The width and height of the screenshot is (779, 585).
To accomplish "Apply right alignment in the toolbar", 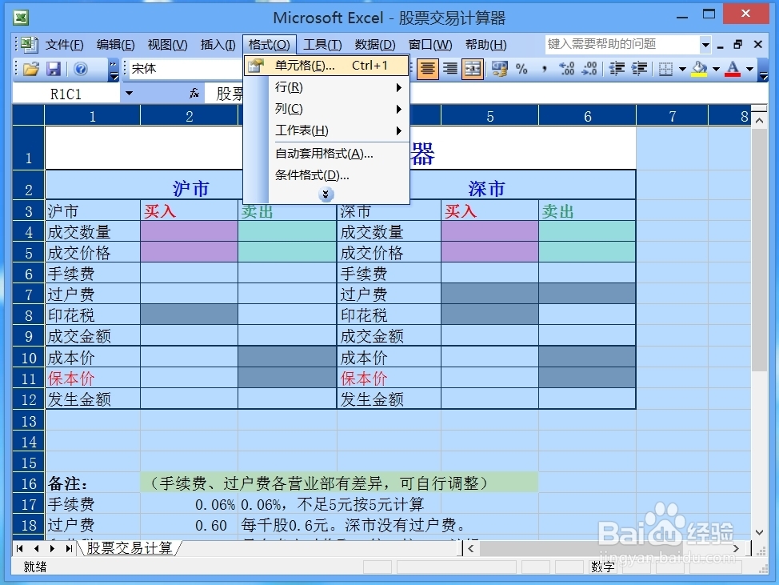I will click(x=450, y=69).
